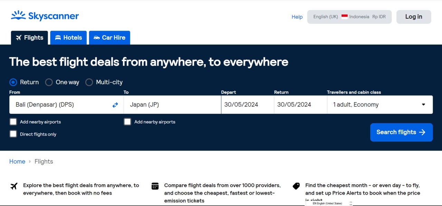The image size is (442, 206).
Task: Enable Add nearby airports under From
Action: coord(13,122)
